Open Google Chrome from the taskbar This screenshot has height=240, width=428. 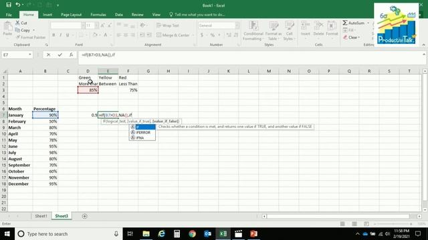tap(192, 234)
